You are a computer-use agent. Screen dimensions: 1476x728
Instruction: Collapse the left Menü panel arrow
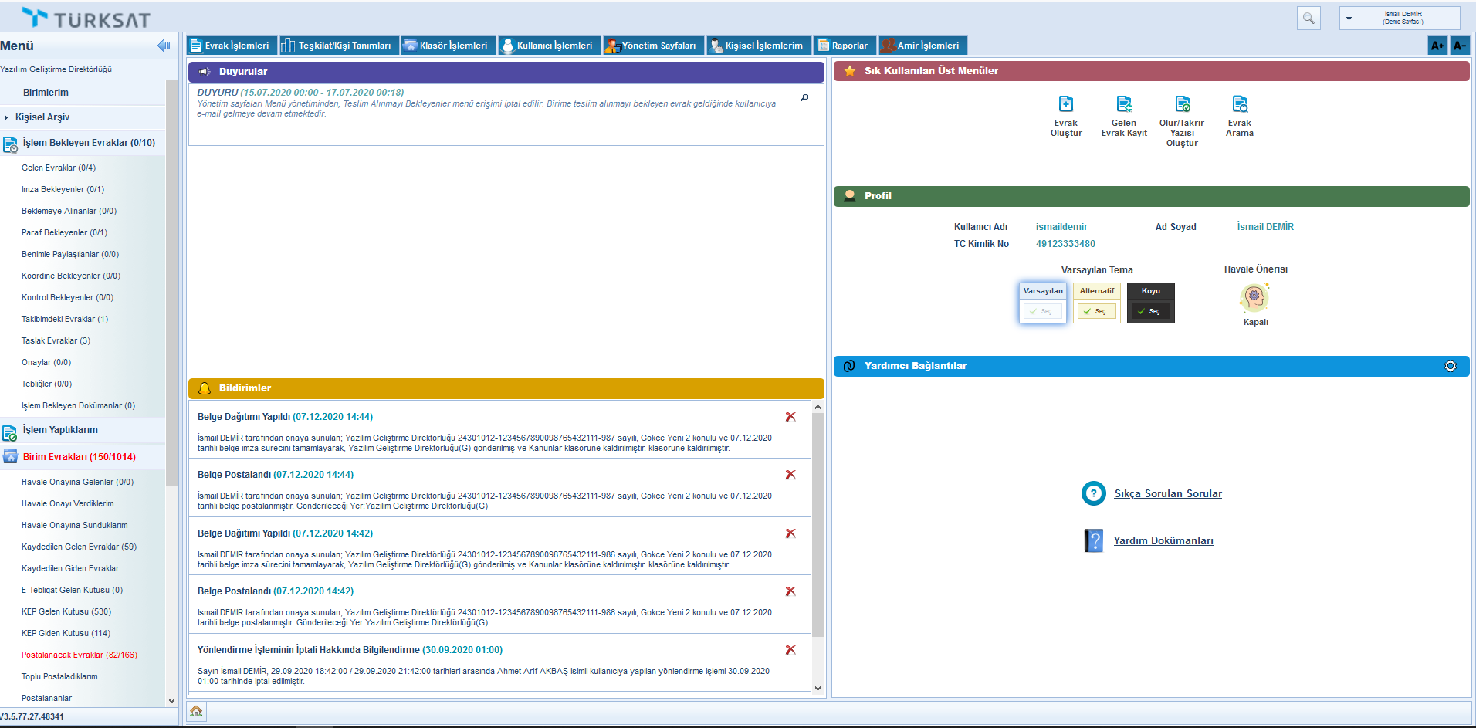[x=163, y=46]
